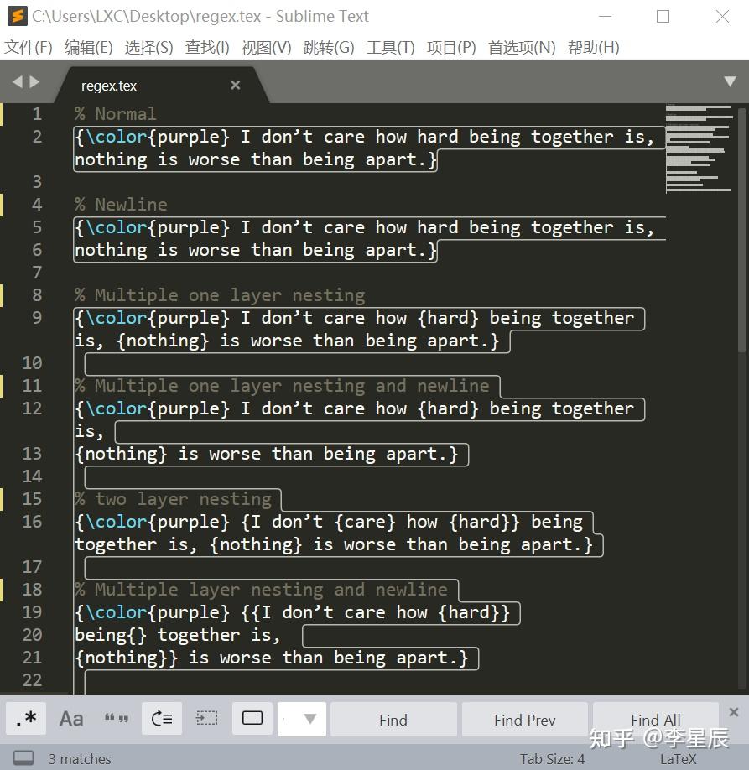Toggle the regular expression find option
The image size is (749, 770).
point(26,719)
